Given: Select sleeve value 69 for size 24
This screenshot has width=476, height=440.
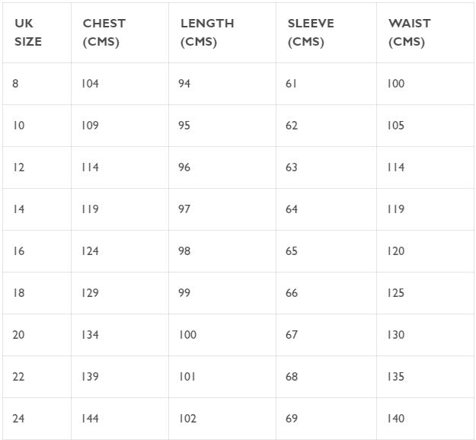Looking at the screenshot, I should [292, 419].
